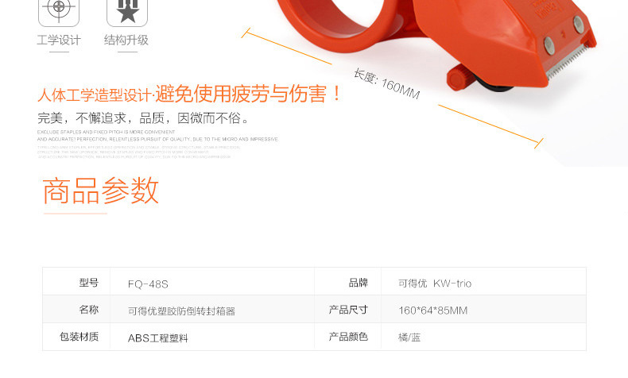Click the serrated cutter blade on dispenser
Screen dimensions: 628x378
click(x=568, y=62)
